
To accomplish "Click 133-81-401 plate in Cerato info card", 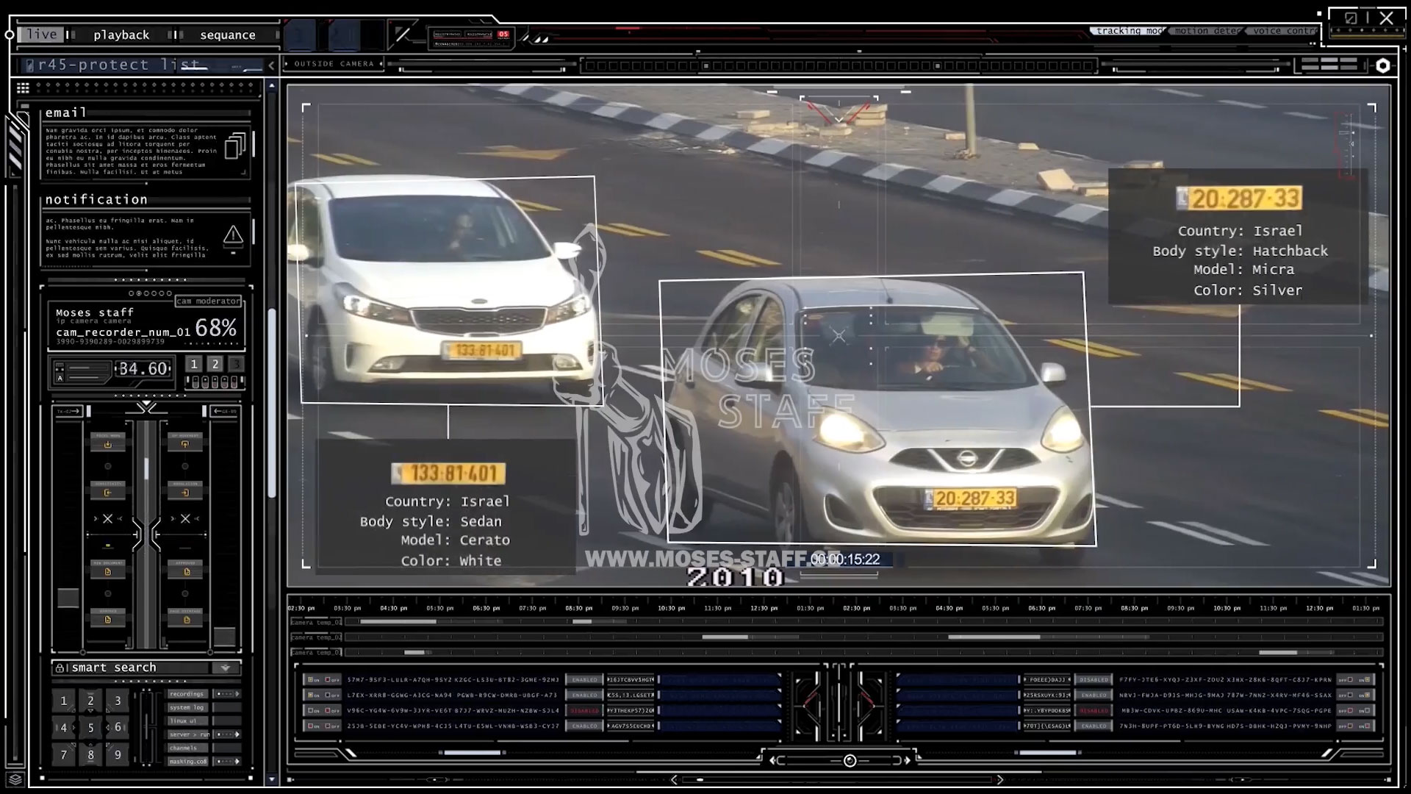I will (448, 473).
